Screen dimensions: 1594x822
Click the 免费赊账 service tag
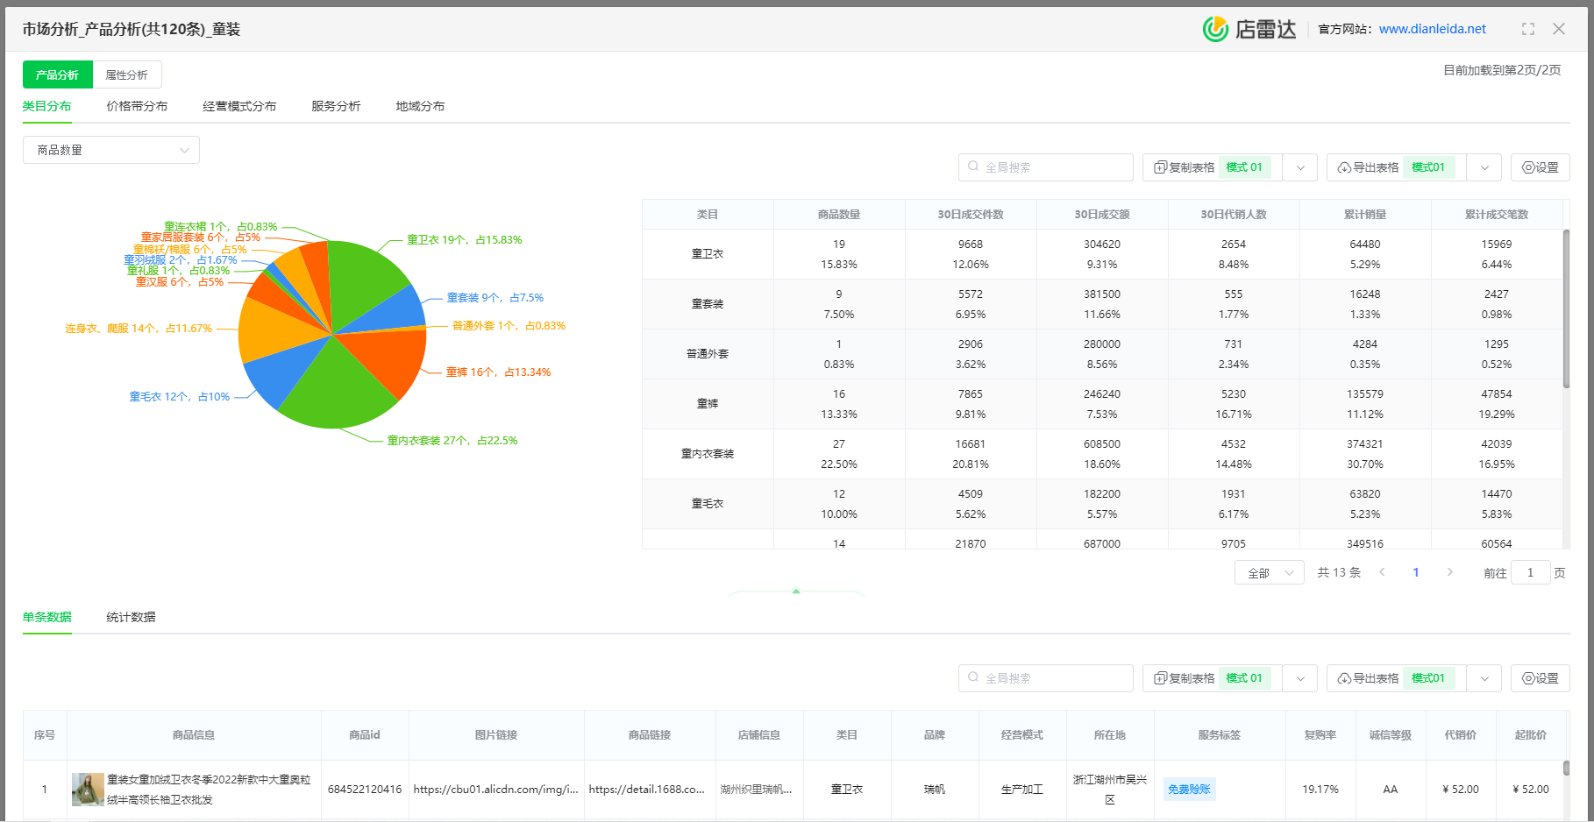click(x=1190, y=790)
